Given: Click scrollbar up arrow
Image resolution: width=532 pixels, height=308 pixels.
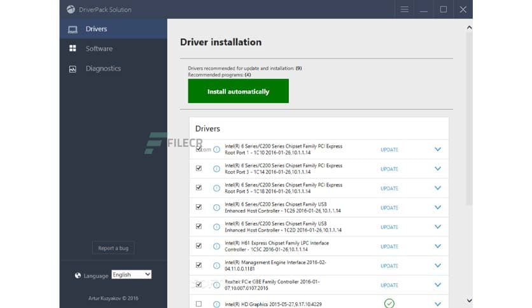Looking at the screenshot, I should click(x=469, y=28).
